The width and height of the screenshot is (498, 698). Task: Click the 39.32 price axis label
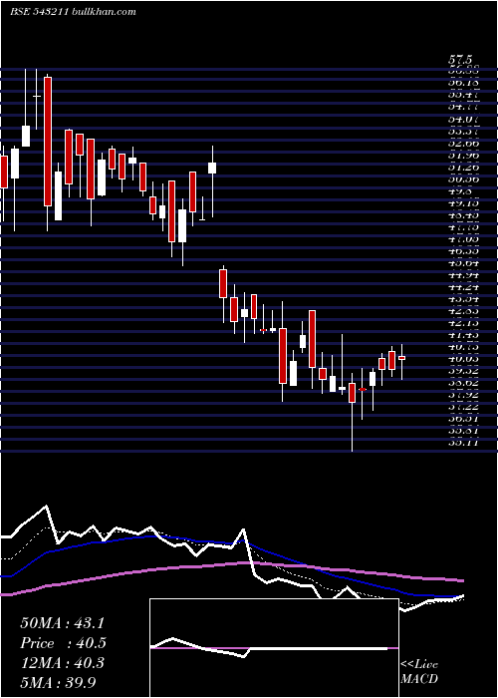(464, 371)
